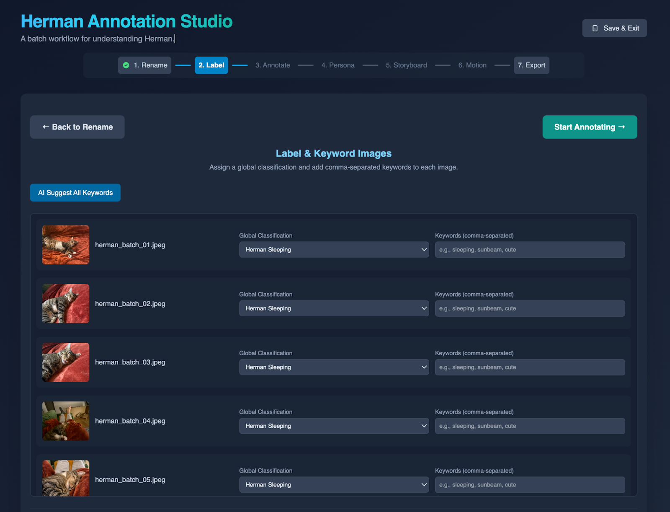Click keywords field for herman_batch_01.jpeg
This screenshot has height=512, width=670.
click(530, 250)
